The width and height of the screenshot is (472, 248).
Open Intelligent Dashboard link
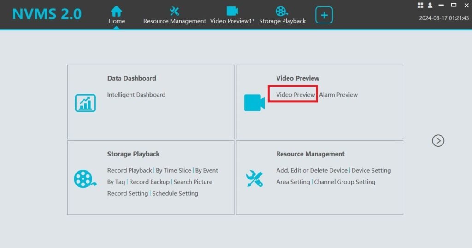click(136, 95)
